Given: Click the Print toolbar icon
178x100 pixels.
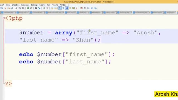Looking at the screenshot, I should (x=12, y=8).
